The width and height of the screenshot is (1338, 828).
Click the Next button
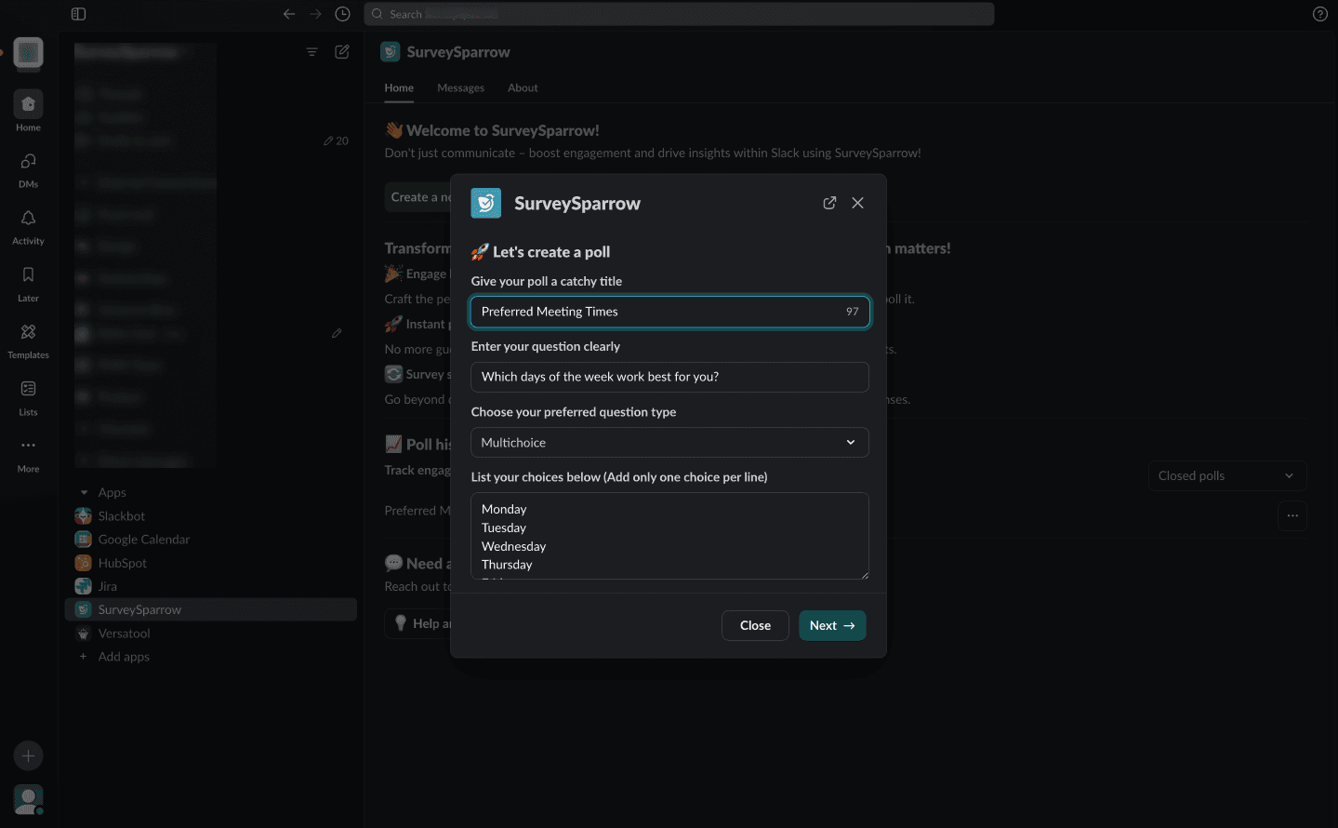832,625
